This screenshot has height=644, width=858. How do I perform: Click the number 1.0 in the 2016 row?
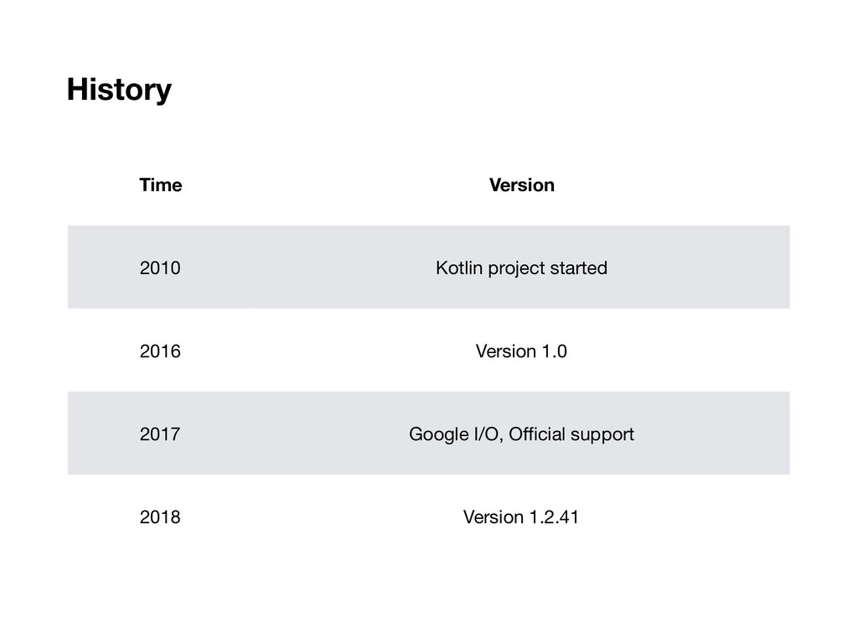[x=553, y=351]
